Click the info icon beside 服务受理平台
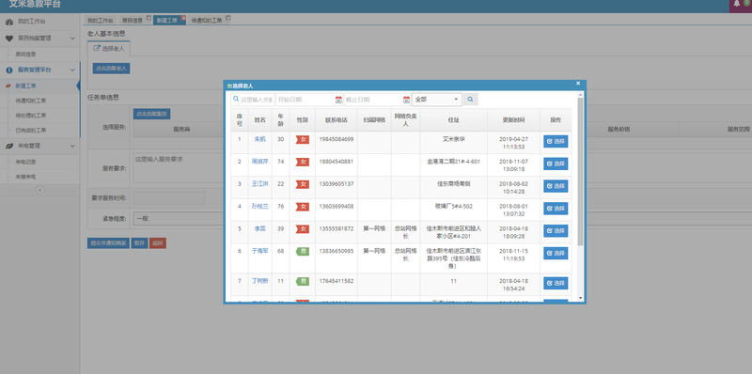This screenshot has width=752, height=374. (9, 70)
